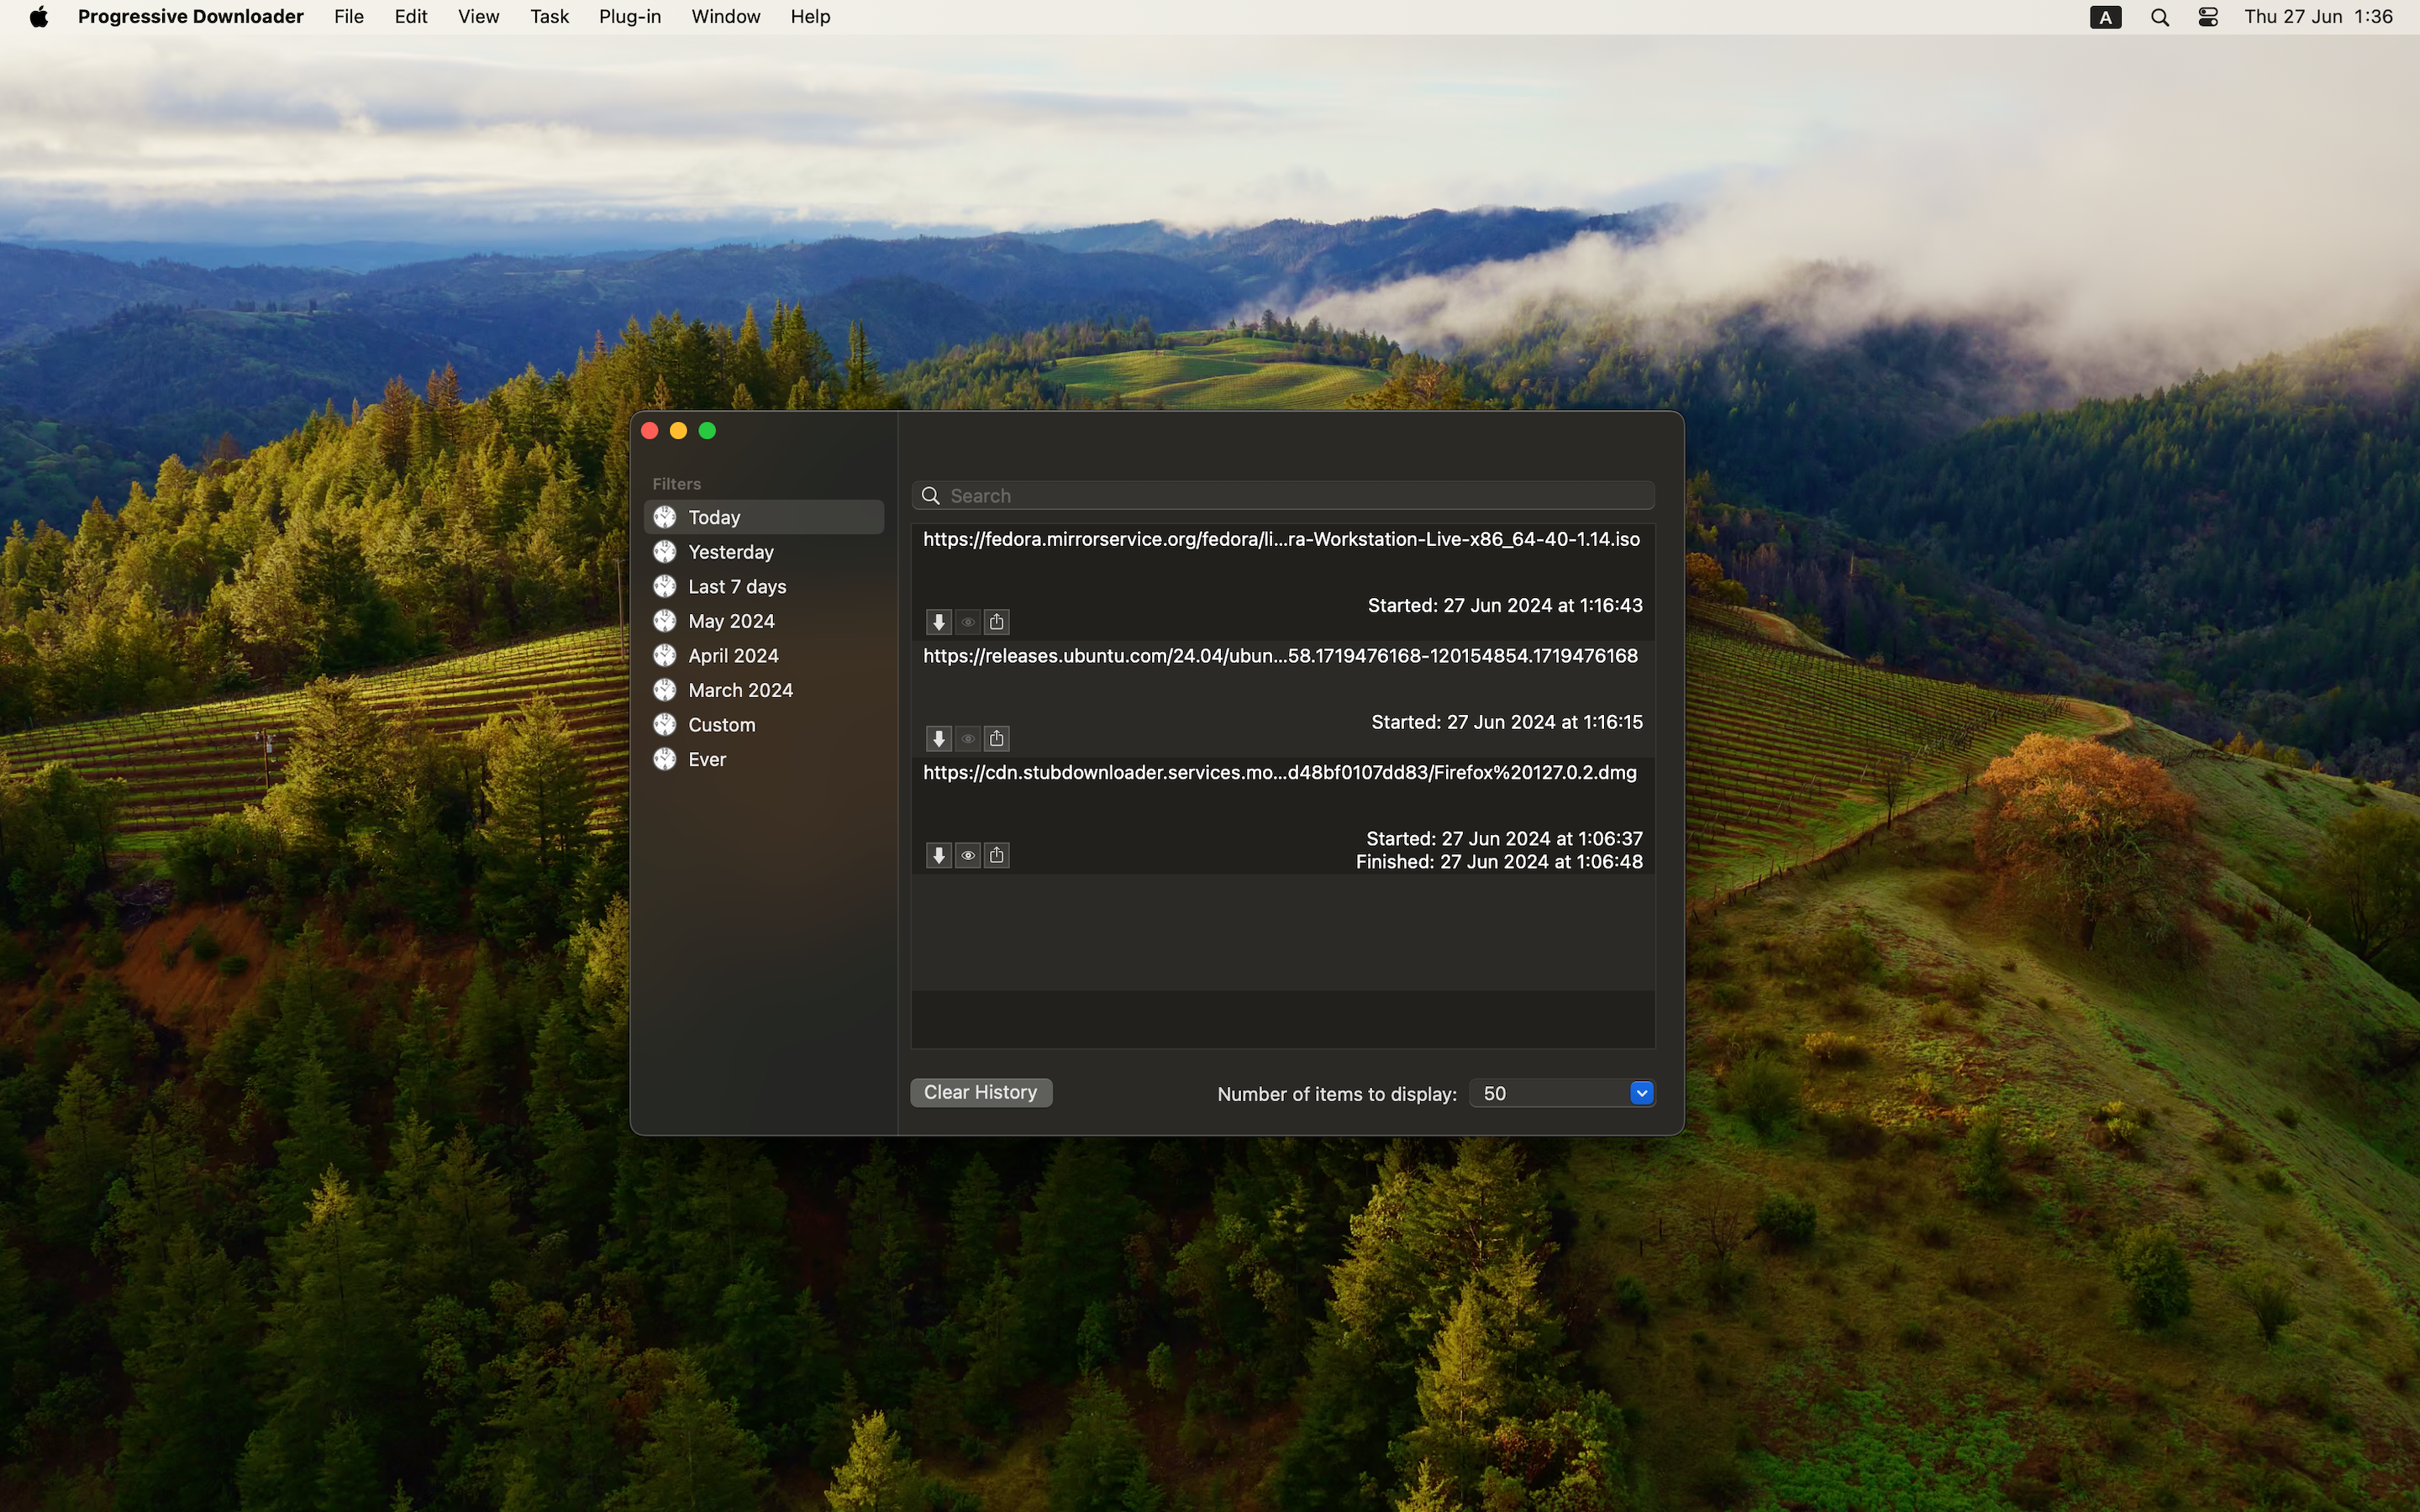Choose the Custom date filter
This screenshot has height=1512, width=2420.
click(x=721, y=725)
